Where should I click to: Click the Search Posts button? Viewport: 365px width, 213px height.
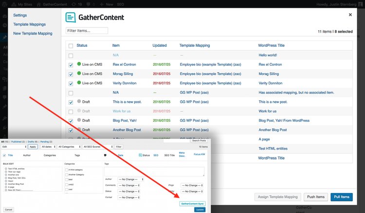199,141
